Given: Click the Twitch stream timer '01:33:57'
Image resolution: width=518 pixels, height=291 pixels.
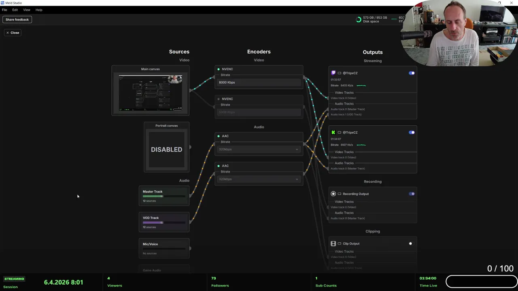Looking at the screenshot, I should (336, 80).
